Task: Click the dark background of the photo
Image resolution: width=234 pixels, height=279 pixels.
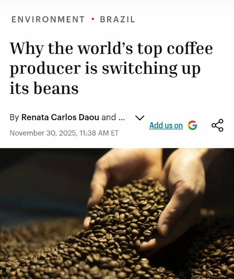Action: [x=41, y=178]
